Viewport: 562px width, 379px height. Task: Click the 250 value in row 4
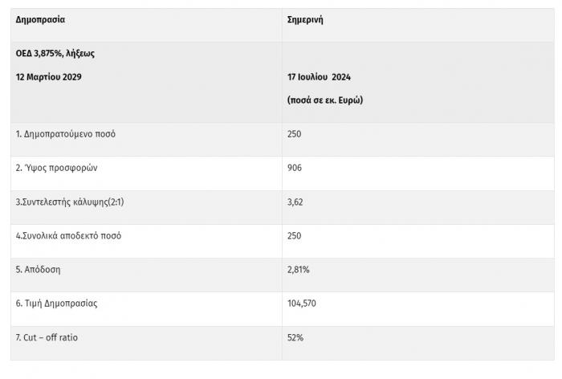coord(295,236)
